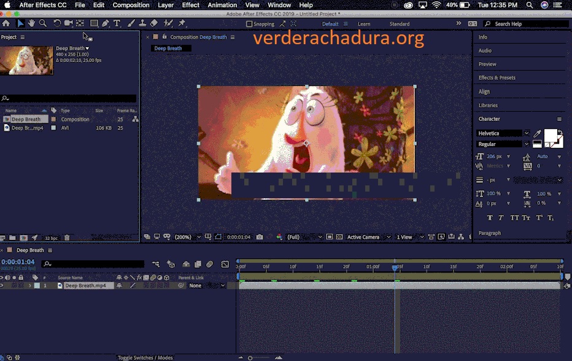Open the Effects & Presets panel
This screenshot has height=361, width=572.
click(497, 78)
